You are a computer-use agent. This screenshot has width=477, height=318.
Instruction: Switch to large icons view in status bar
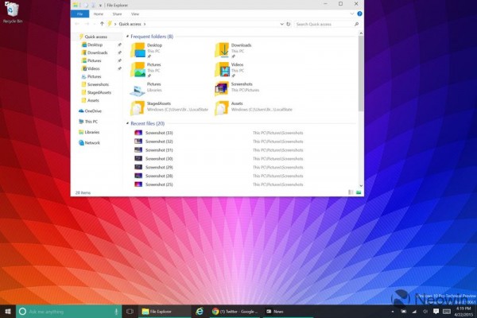point(360,192)
